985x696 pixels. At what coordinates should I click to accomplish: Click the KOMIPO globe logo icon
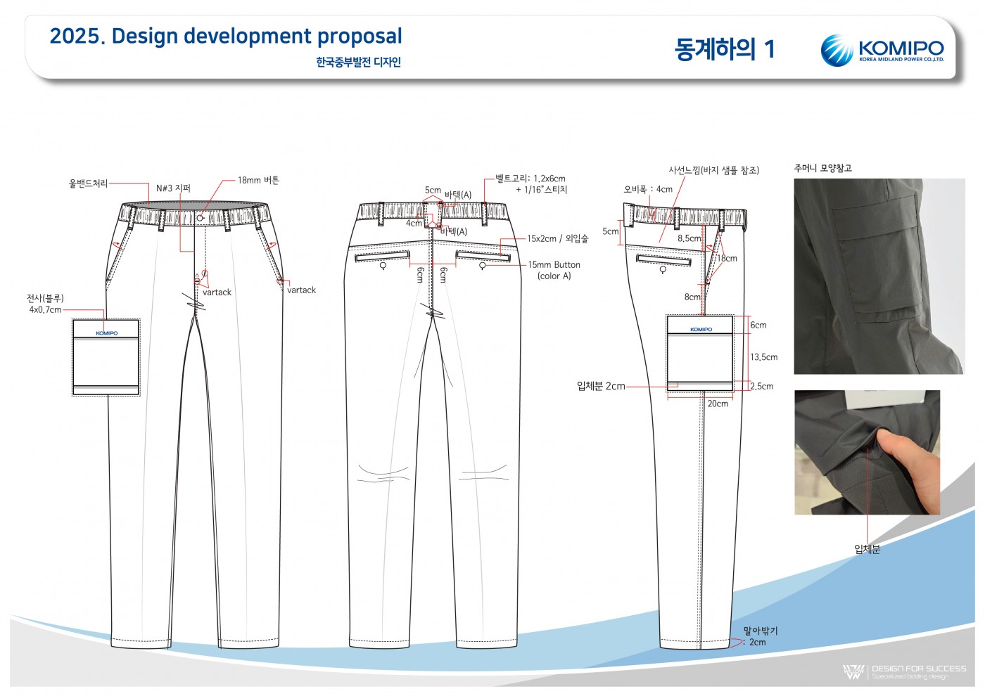[837, 50]
